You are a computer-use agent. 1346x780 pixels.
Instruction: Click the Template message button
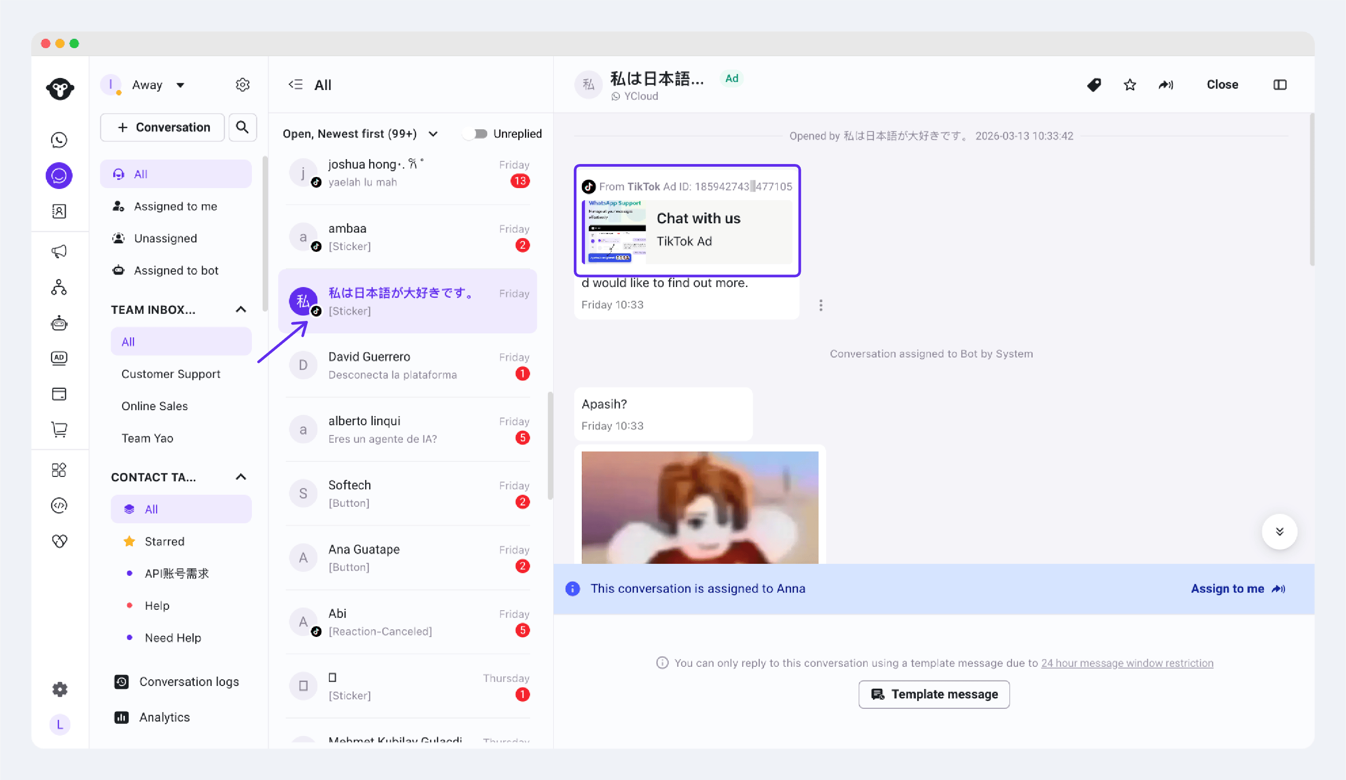point(934,694)
